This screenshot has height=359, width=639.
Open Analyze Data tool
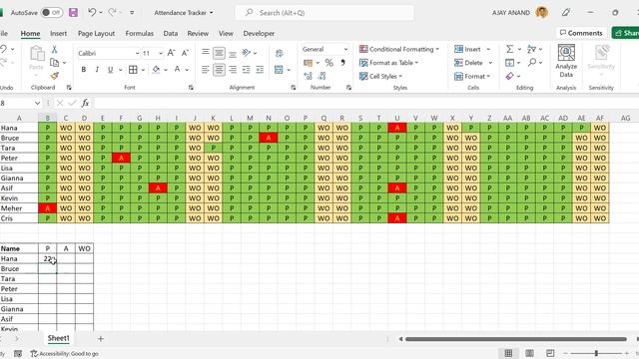point(566,61)
